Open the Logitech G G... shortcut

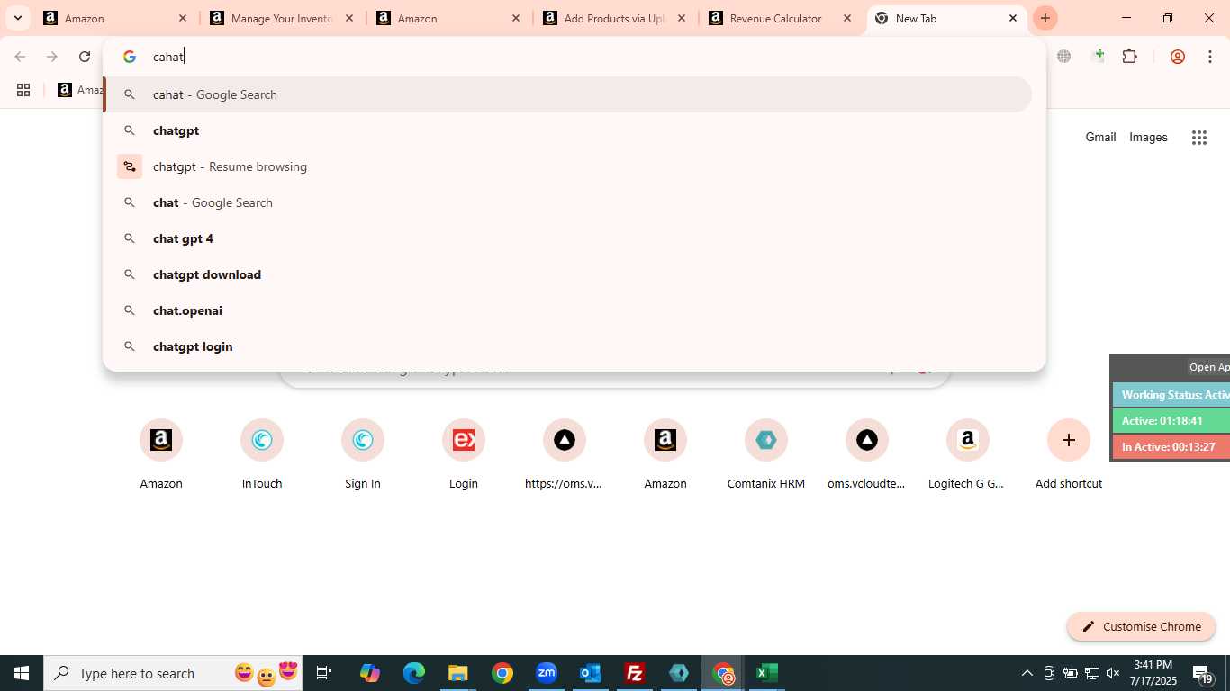(x=968, y=455)
